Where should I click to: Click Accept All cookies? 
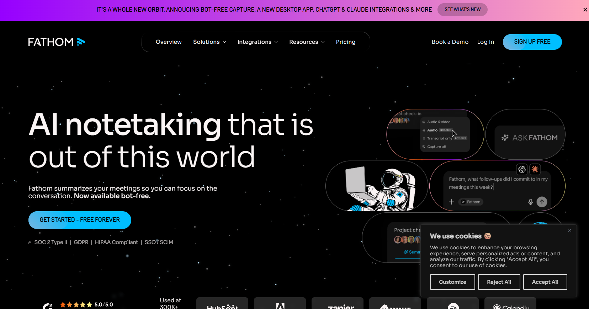coord(545,282)
